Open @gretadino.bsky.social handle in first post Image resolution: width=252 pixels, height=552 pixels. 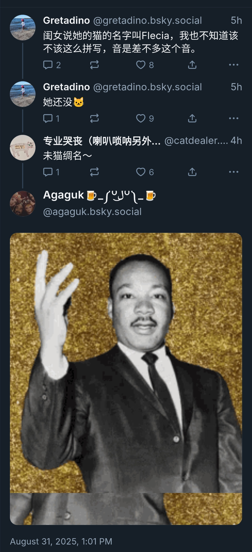tap(148, 20)
